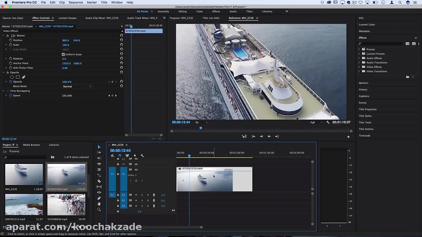Viewport: 422px width, 237px height.
Task: Switch to the Lumetri Scopes tab
Action: [68, 18]
